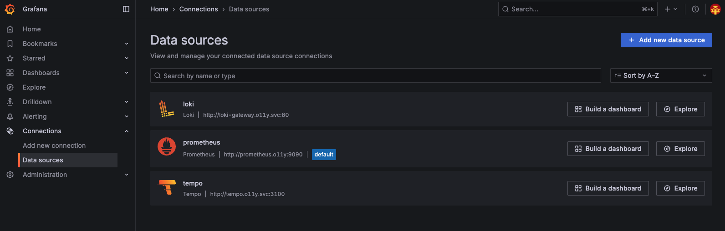Click the Drilldown icon in sidebar
This screenshot has height=231, width=725.
click(x=10, y=102)
